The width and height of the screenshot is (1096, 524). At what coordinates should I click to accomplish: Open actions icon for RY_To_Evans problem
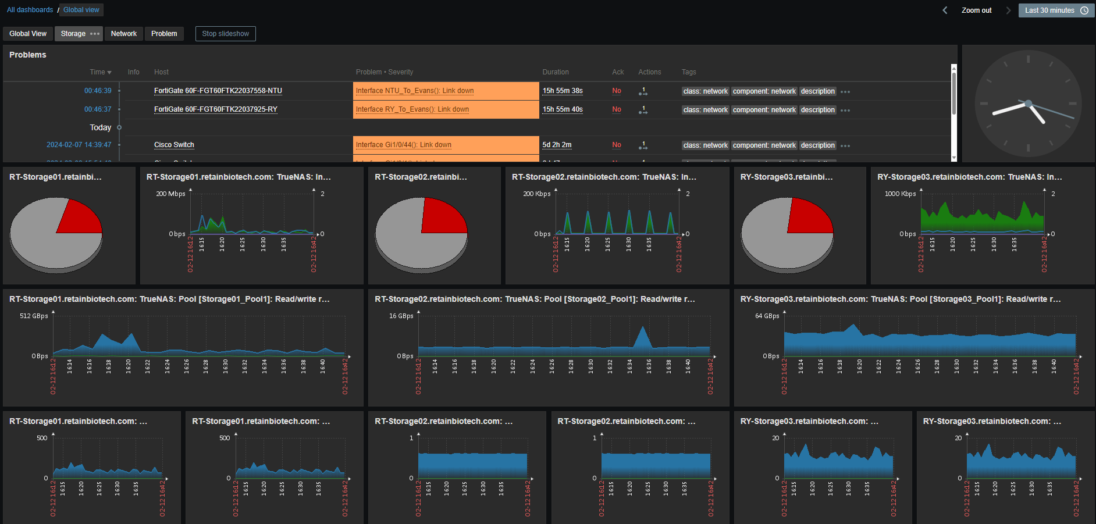pos(643,110)
